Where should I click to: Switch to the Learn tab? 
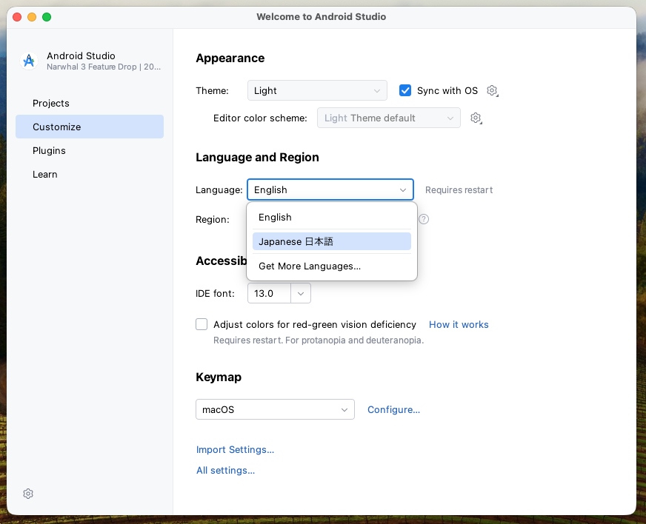pos(90,175)
